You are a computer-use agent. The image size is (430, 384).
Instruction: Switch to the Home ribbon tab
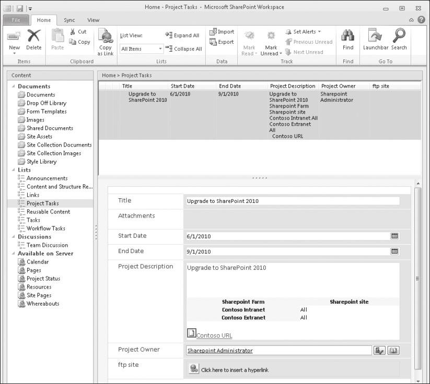pyautogui.click(x=44, y=20)
